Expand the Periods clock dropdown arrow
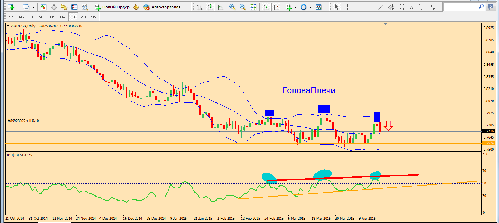Screen dimensions: 499x223 311,7
